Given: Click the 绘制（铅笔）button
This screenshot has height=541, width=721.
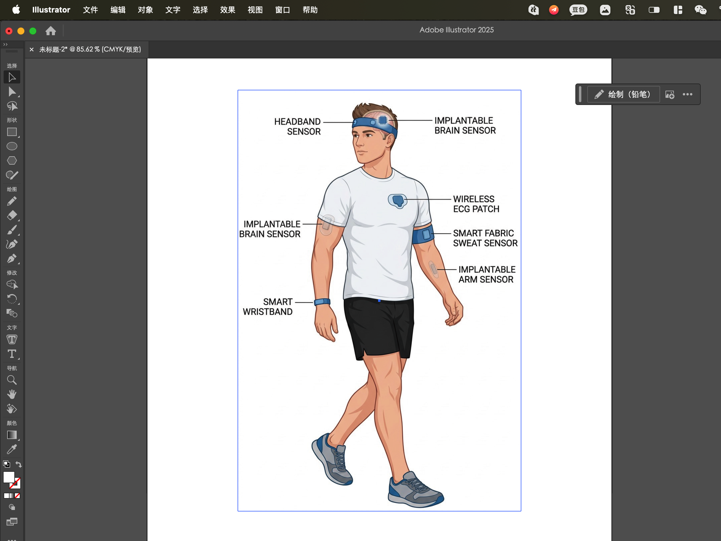Looking at the screenshot, I should (x=623, y=95).
